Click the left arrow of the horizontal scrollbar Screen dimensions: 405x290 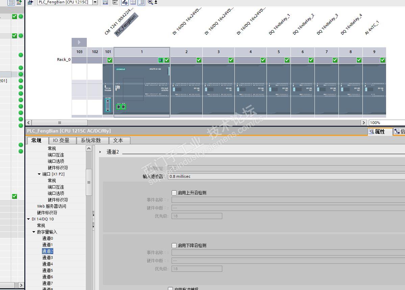[29, 122]
